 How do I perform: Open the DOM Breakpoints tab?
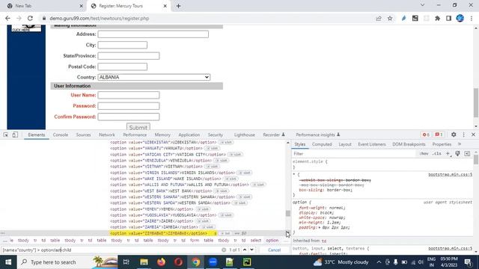[409, 144]
